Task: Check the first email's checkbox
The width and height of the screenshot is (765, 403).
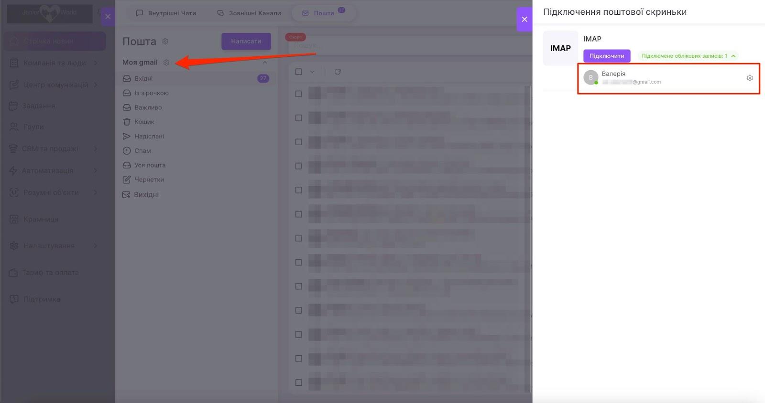Action: pos(299,94)
